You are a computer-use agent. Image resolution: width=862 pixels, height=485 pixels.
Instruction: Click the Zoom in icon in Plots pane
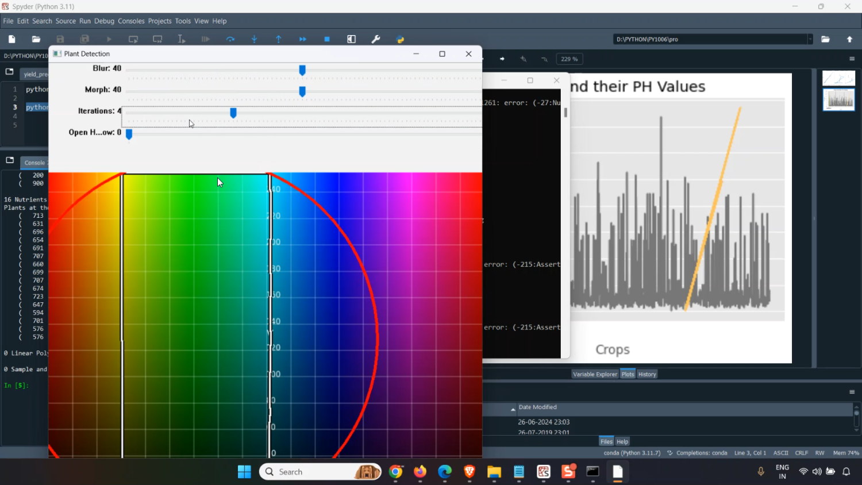click(524, 59)
